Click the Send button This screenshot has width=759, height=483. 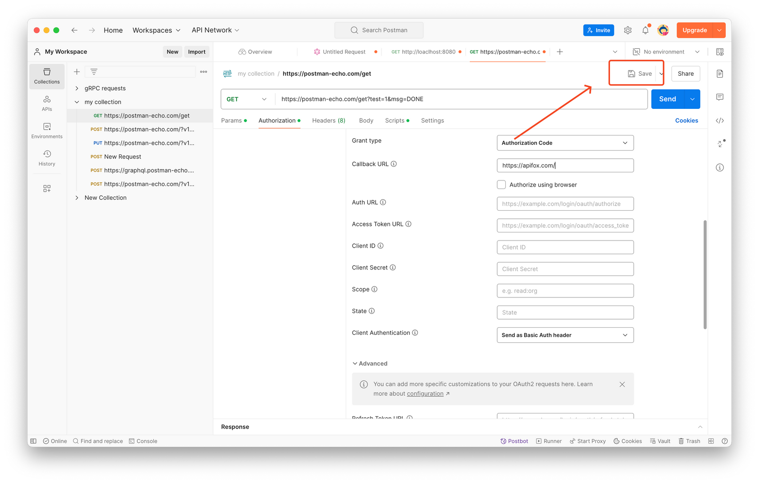(x=667, y=99)
